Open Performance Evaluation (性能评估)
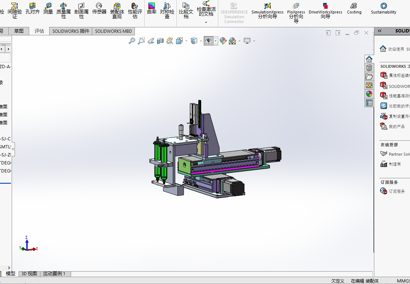The width and height of the screenshot is (410, 284). point(135,10)
